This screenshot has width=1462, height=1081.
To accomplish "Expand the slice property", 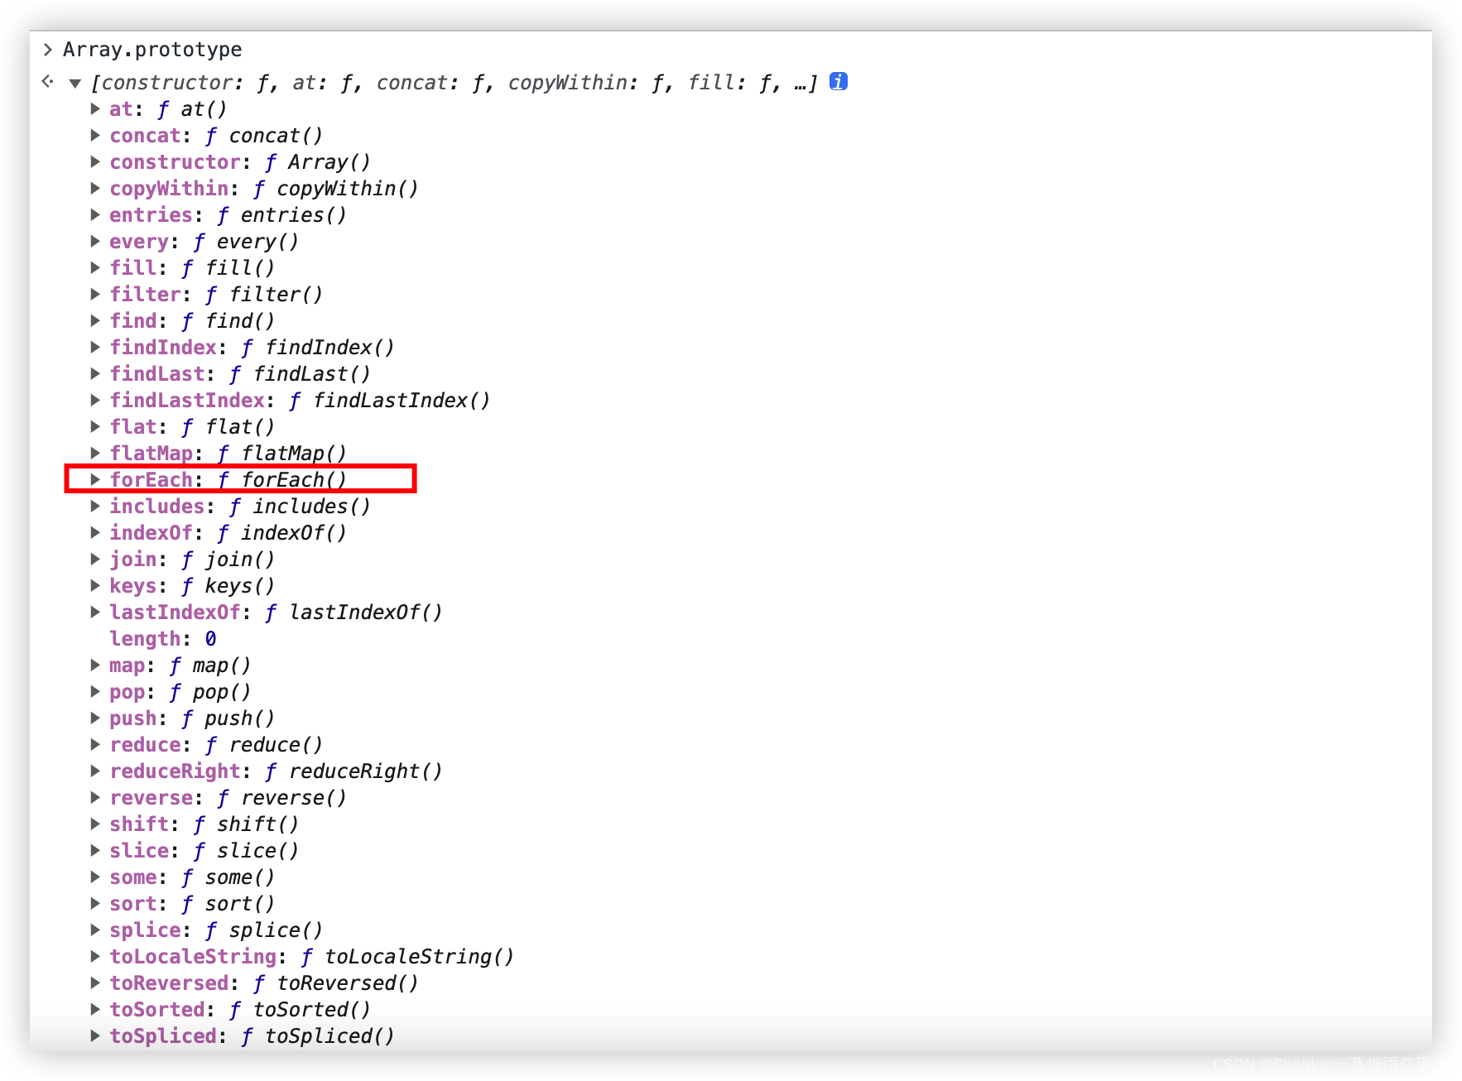I will pos(95,850).
